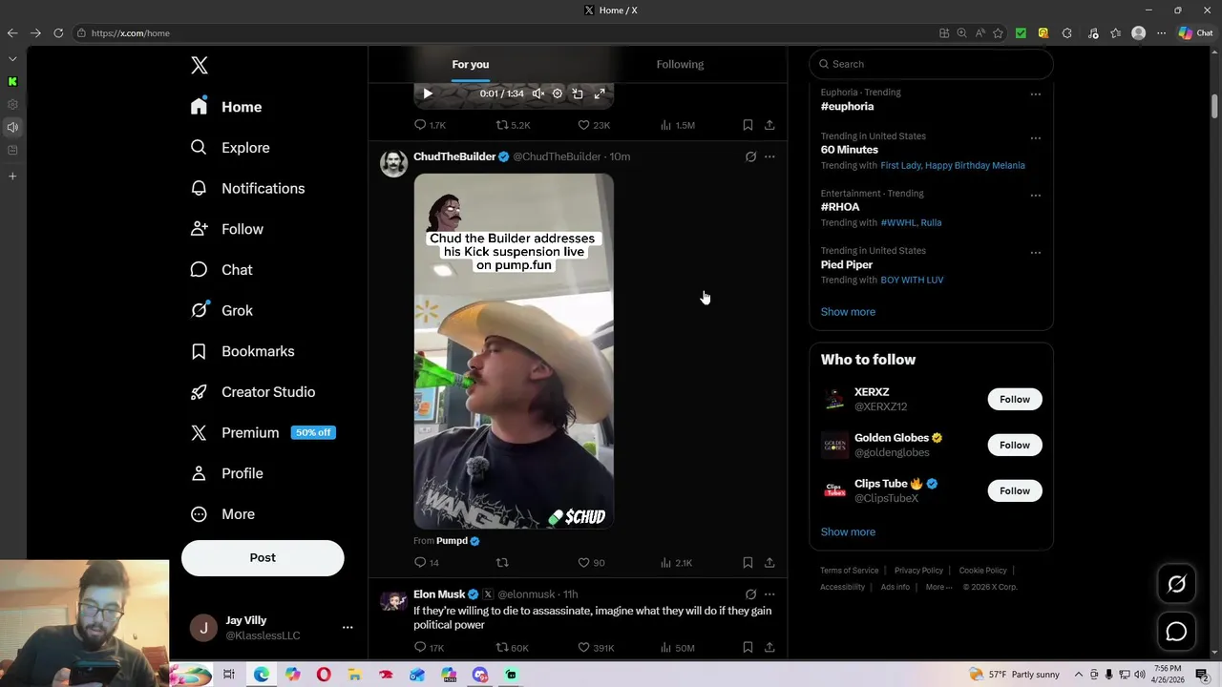Switch to the Following tab

coord(680,64)
